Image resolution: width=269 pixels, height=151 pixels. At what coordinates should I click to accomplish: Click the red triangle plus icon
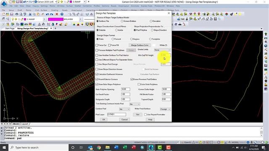pos(78,24)
